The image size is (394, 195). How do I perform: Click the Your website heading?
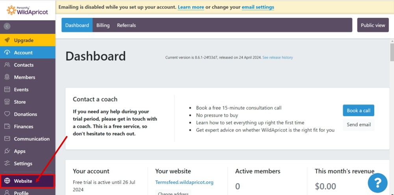pos(173,171)
